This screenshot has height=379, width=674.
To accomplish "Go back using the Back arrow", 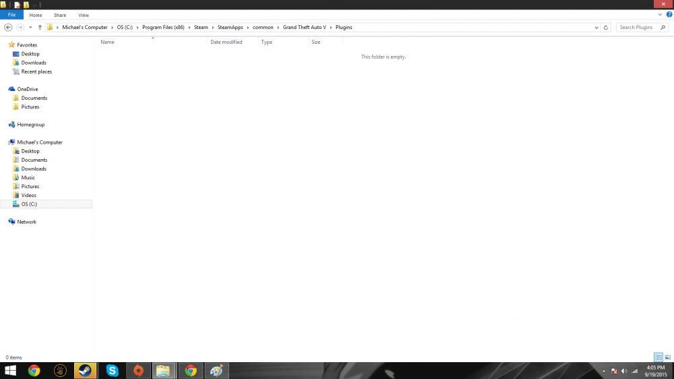I will click(x=8, y=27).
